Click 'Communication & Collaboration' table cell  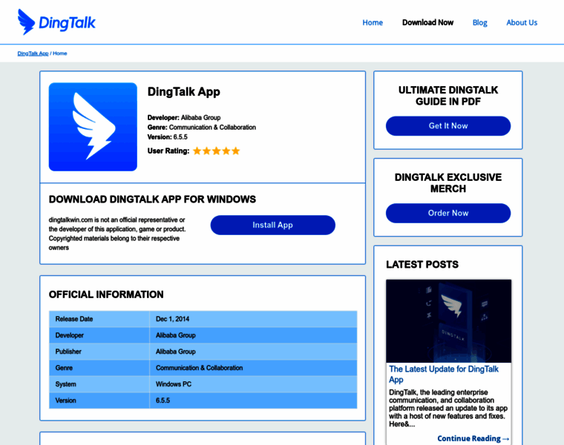(x=253, y=368)
